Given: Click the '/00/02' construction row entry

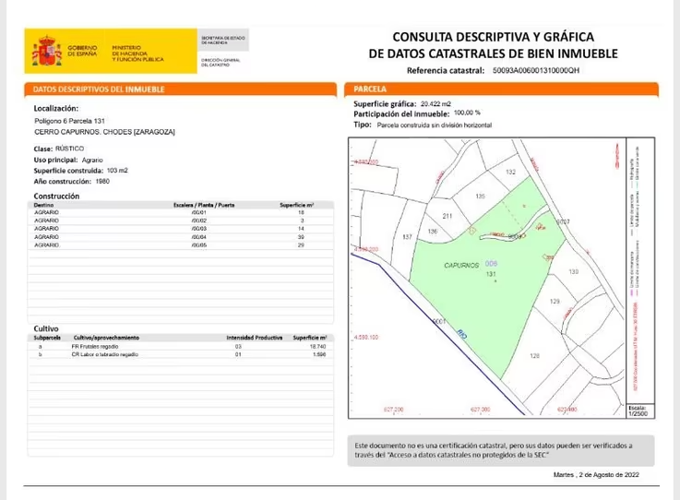Looking at the screenshot, I should click(x=199, y=220).
